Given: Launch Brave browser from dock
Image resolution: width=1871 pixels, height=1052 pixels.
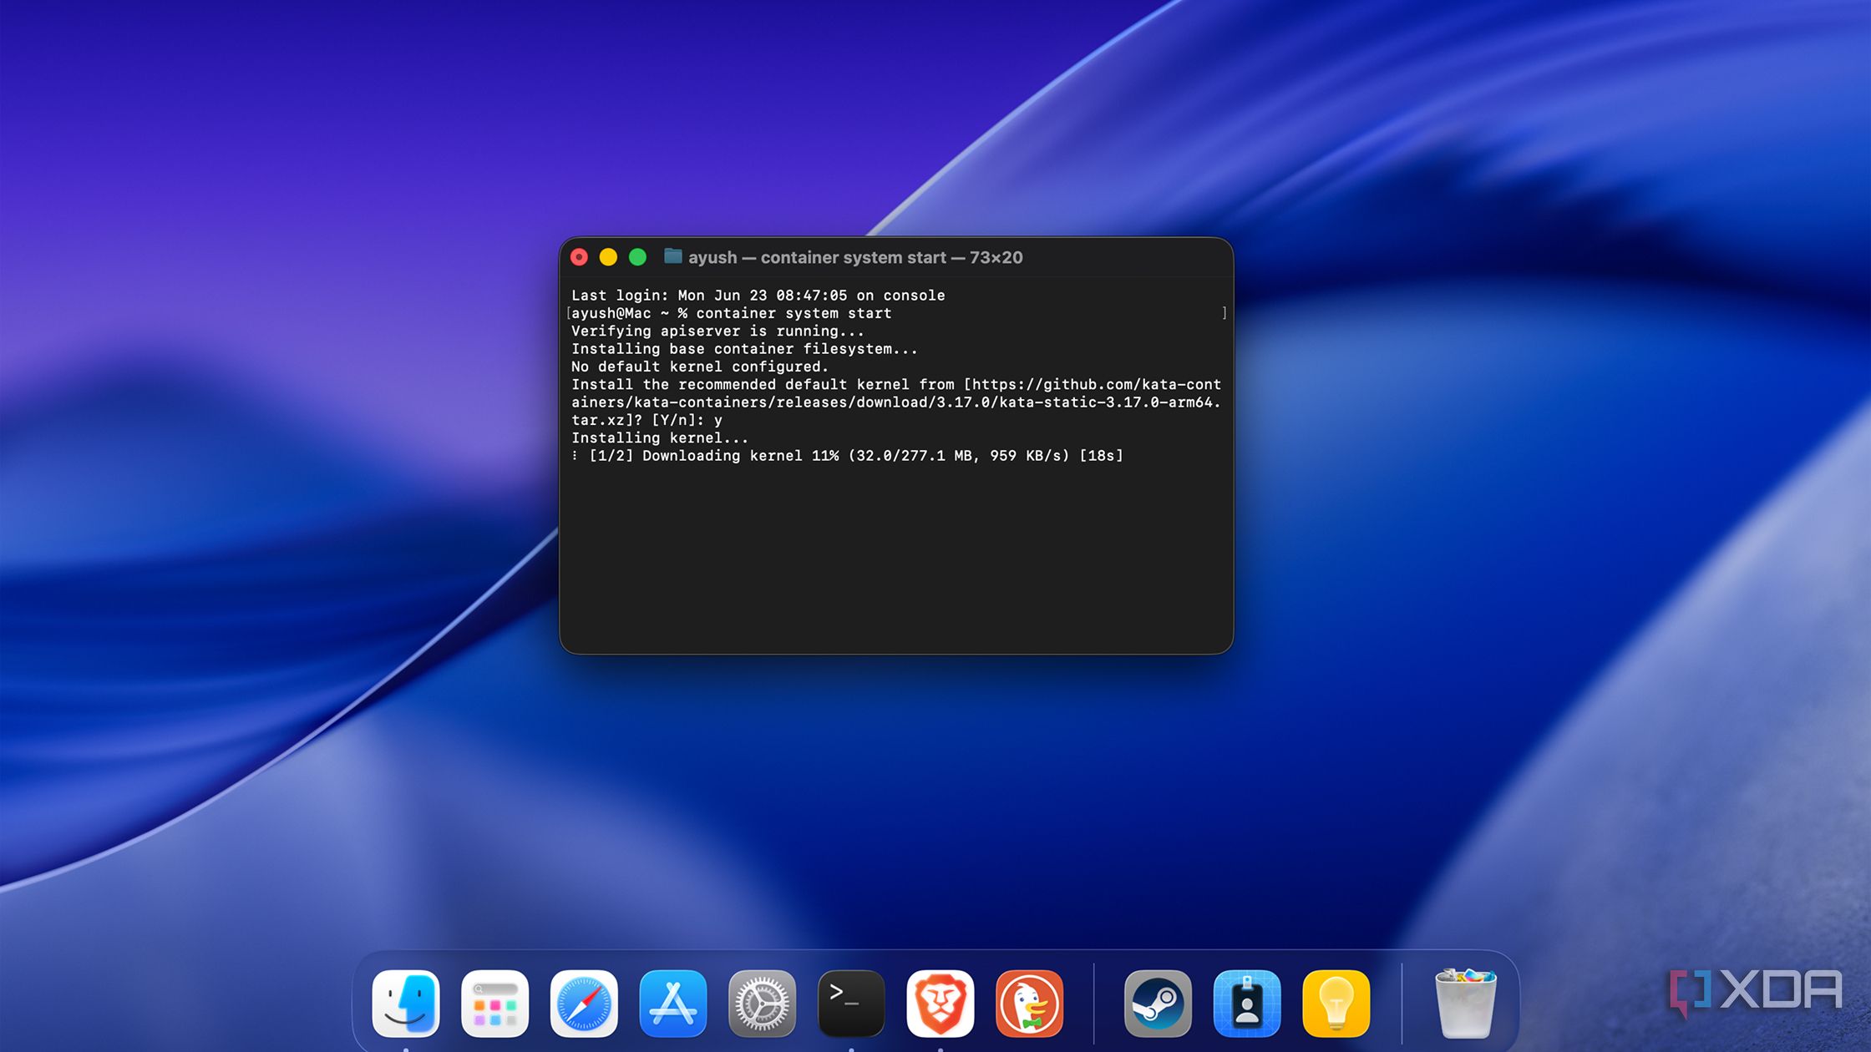Looking at the screenshot, I should [x=941, y=1003].
